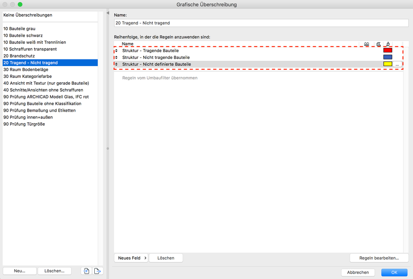
Task: Select 90 Prüfung ARCHICAD Modell Glas, IFC rot
Action: (50, 97)
